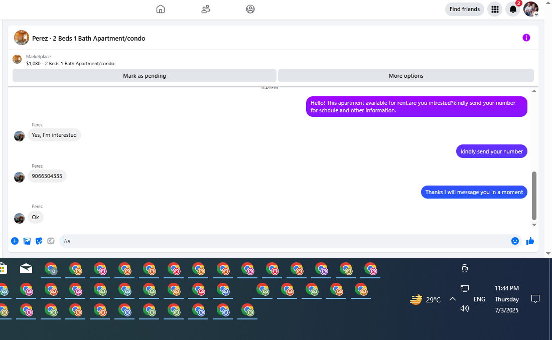Click Perez's avatar beside 'Yes, I'm interested'
Viewport: 552px width, 340px height.
[19, 136]
